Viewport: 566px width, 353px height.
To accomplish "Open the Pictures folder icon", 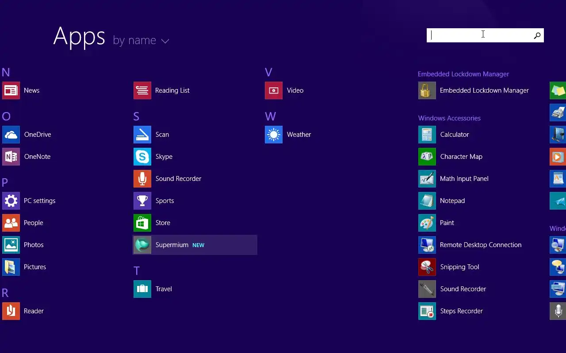I will pos(11,267).
